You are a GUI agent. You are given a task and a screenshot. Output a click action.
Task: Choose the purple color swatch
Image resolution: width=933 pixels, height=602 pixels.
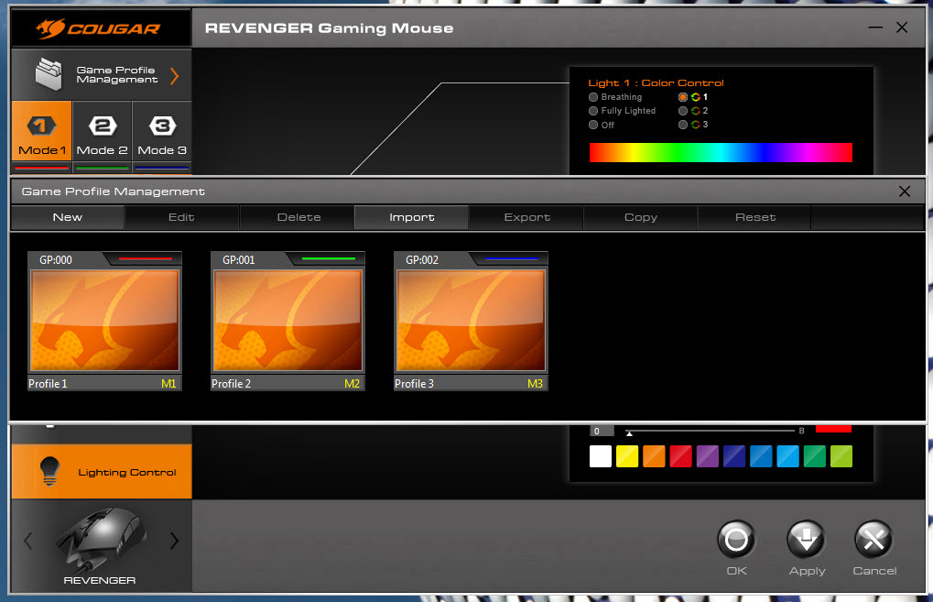coord(708,456)
